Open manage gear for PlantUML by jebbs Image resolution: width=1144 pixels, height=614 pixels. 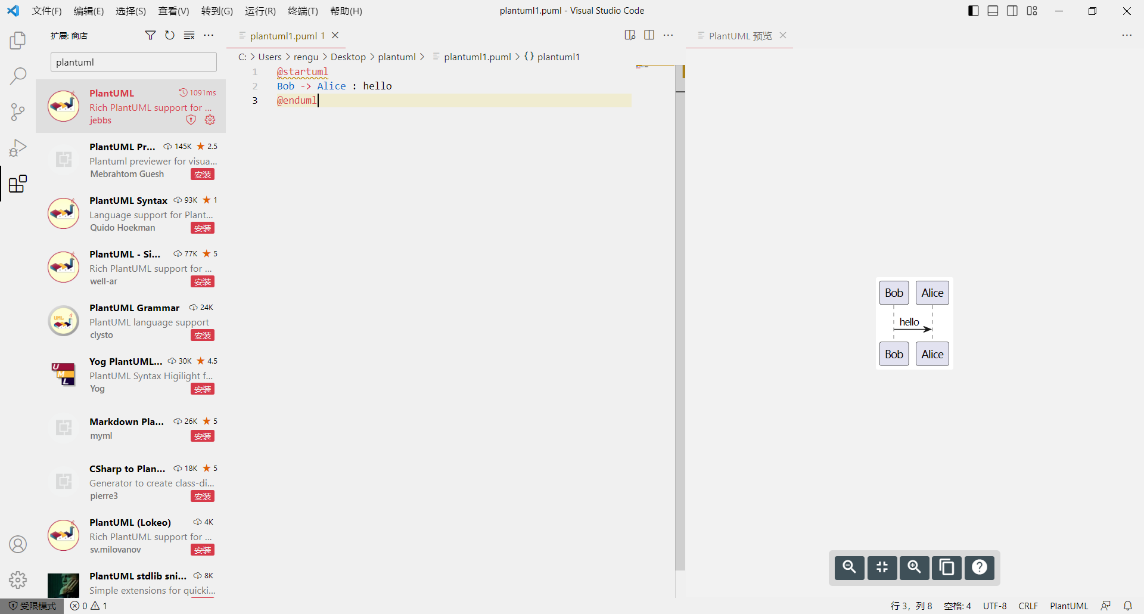[210, 120]
